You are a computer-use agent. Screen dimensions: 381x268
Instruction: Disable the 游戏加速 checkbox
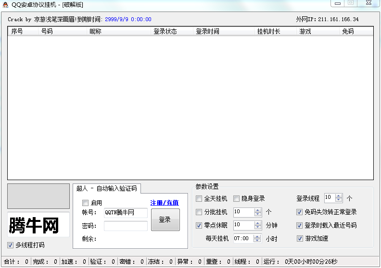tap(300, 238)
